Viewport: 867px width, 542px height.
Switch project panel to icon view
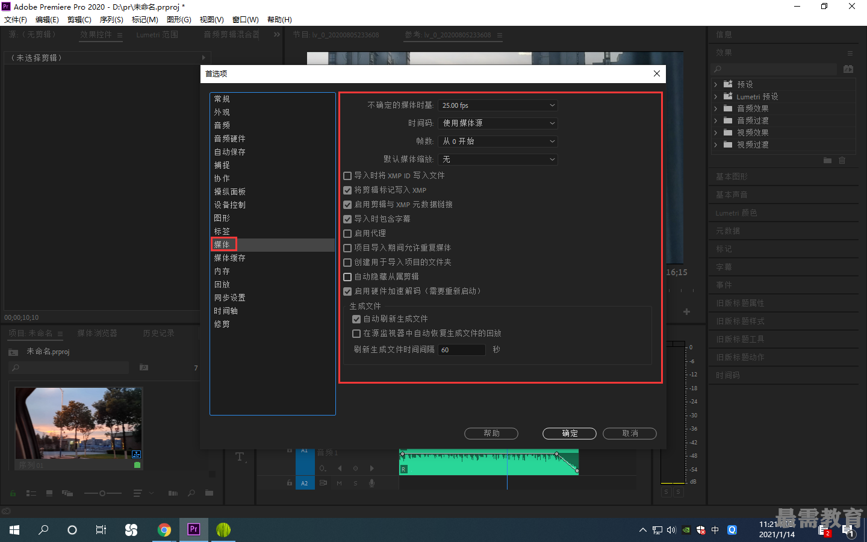click(x=49, y=493)
